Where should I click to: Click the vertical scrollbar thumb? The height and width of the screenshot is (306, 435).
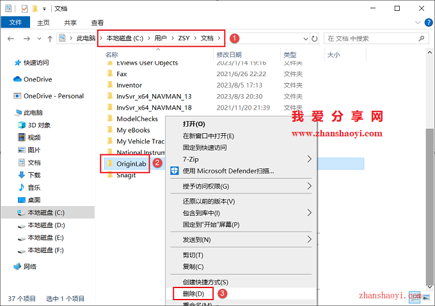point(430,205)
